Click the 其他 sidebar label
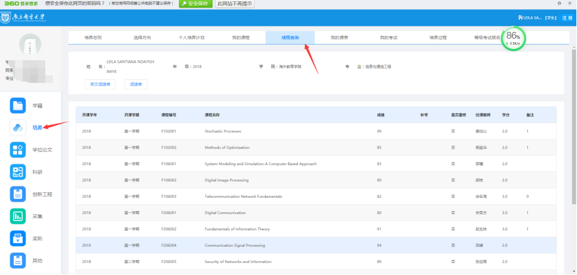Image resolution: width=577 pixels, height=275 pixels. pyautogui.click(x=38, y=261)
